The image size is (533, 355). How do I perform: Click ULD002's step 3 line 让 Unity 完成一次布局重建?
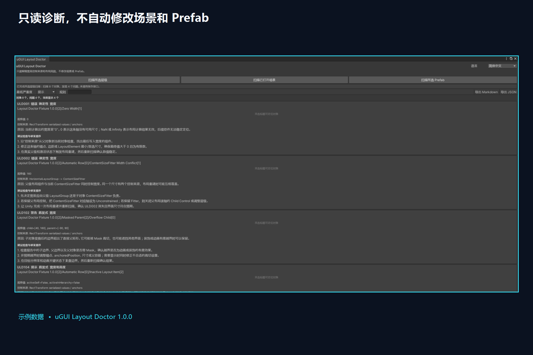click(x=76, y=206)
